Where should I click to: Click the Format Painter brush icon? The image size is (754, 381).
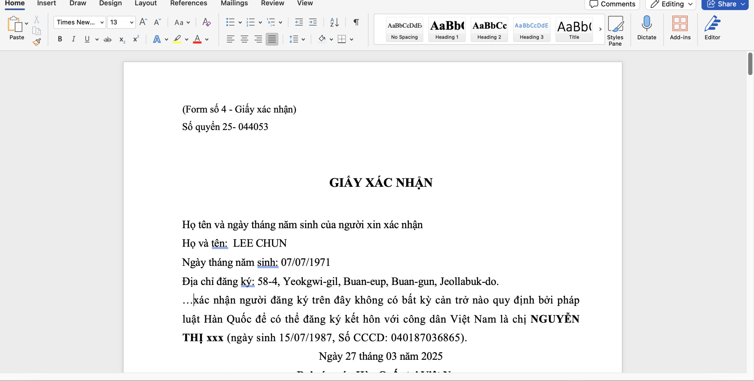[x=37, y=42]
